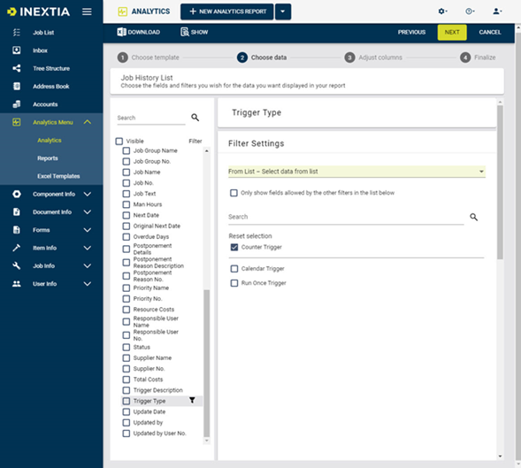Viewport: 521px width, 468px height.
Task: Click the Trigger Type filter funnel icon
Action: (192, 400)
